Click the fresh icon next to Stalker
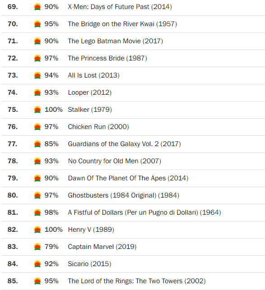 coord(37,110)
